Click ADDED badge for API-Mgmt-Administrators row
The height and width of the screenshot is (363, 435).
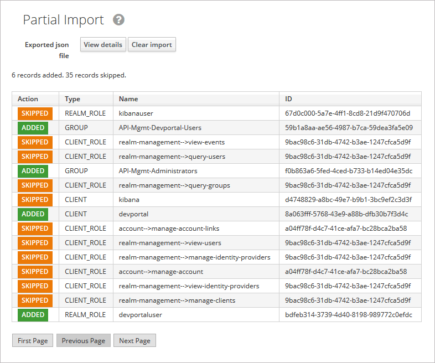click(33, 171)
